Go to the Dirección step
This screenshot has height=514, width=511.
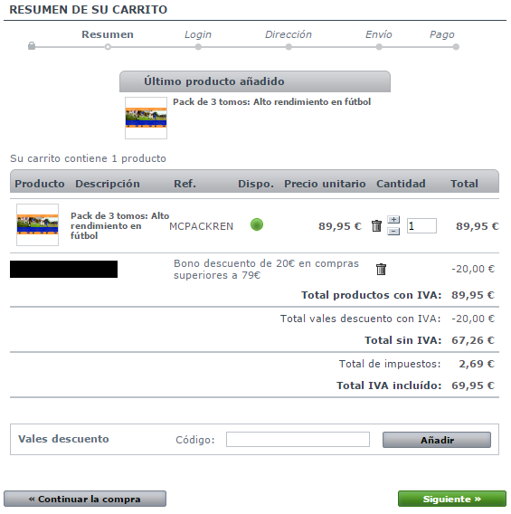click(289, 34)
